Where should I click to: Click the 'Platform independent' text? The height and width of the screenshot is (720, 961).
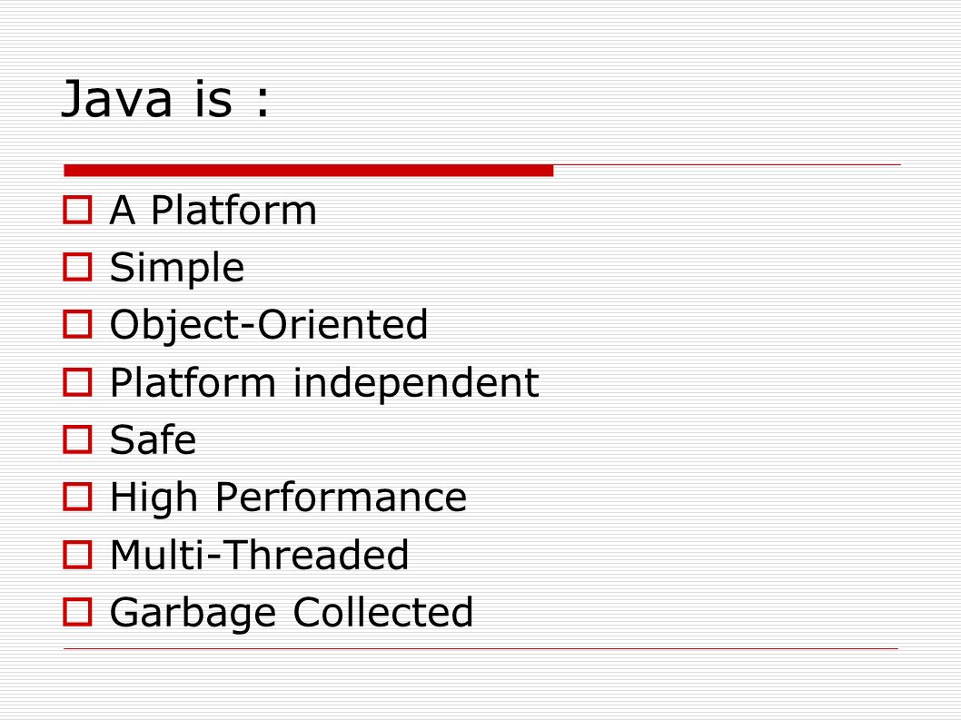pos(324,383)
